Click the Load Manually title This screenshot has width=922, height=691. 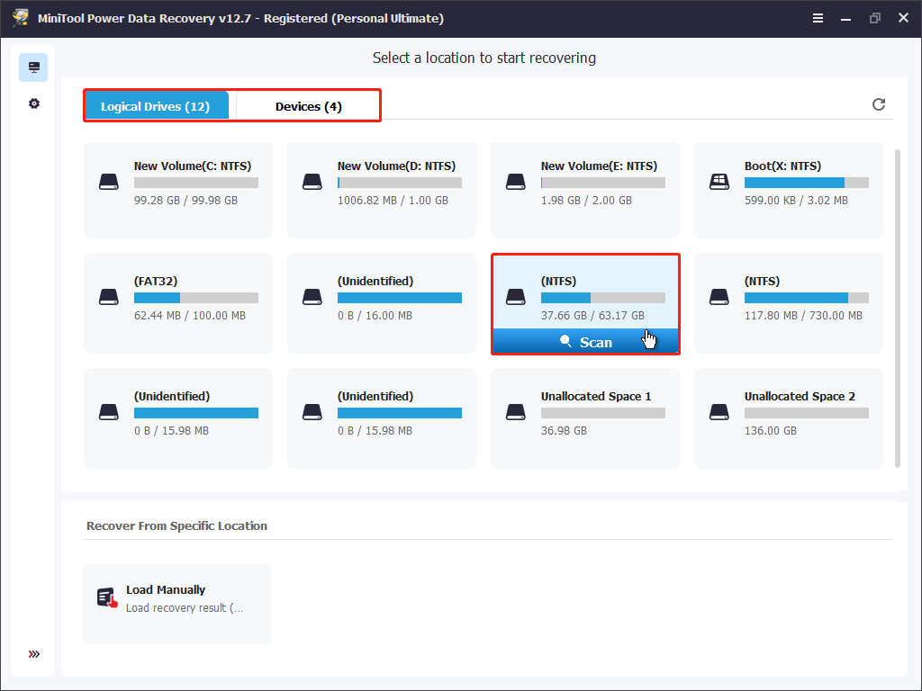(166, 590)
